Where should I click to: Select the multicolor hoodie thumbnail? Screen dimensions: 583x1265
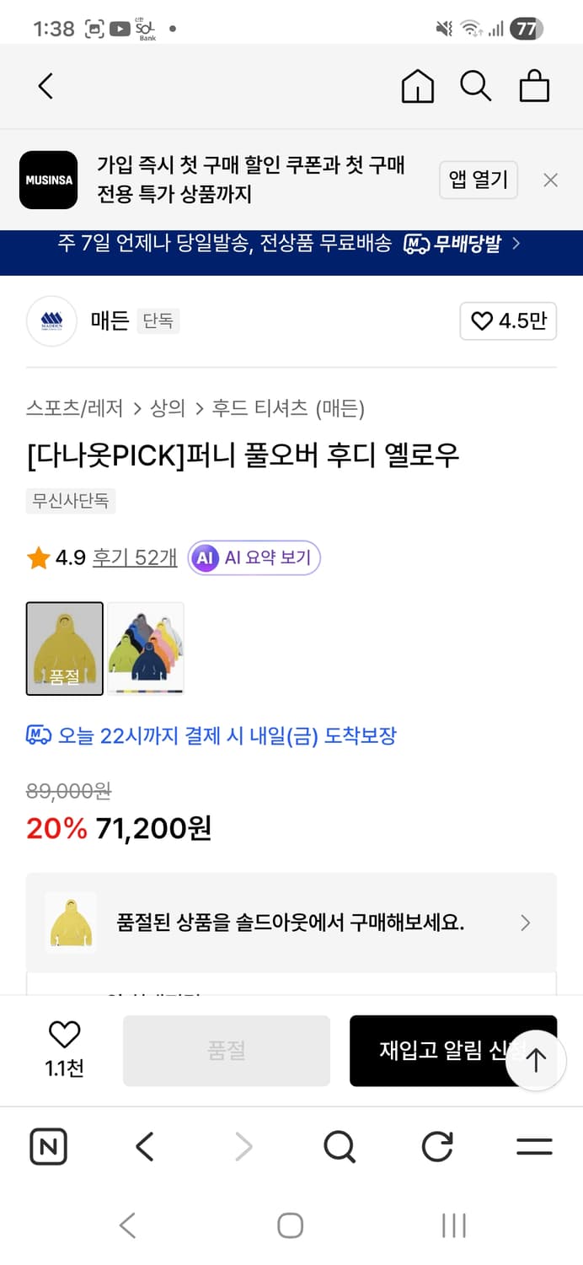pos(145,648)
